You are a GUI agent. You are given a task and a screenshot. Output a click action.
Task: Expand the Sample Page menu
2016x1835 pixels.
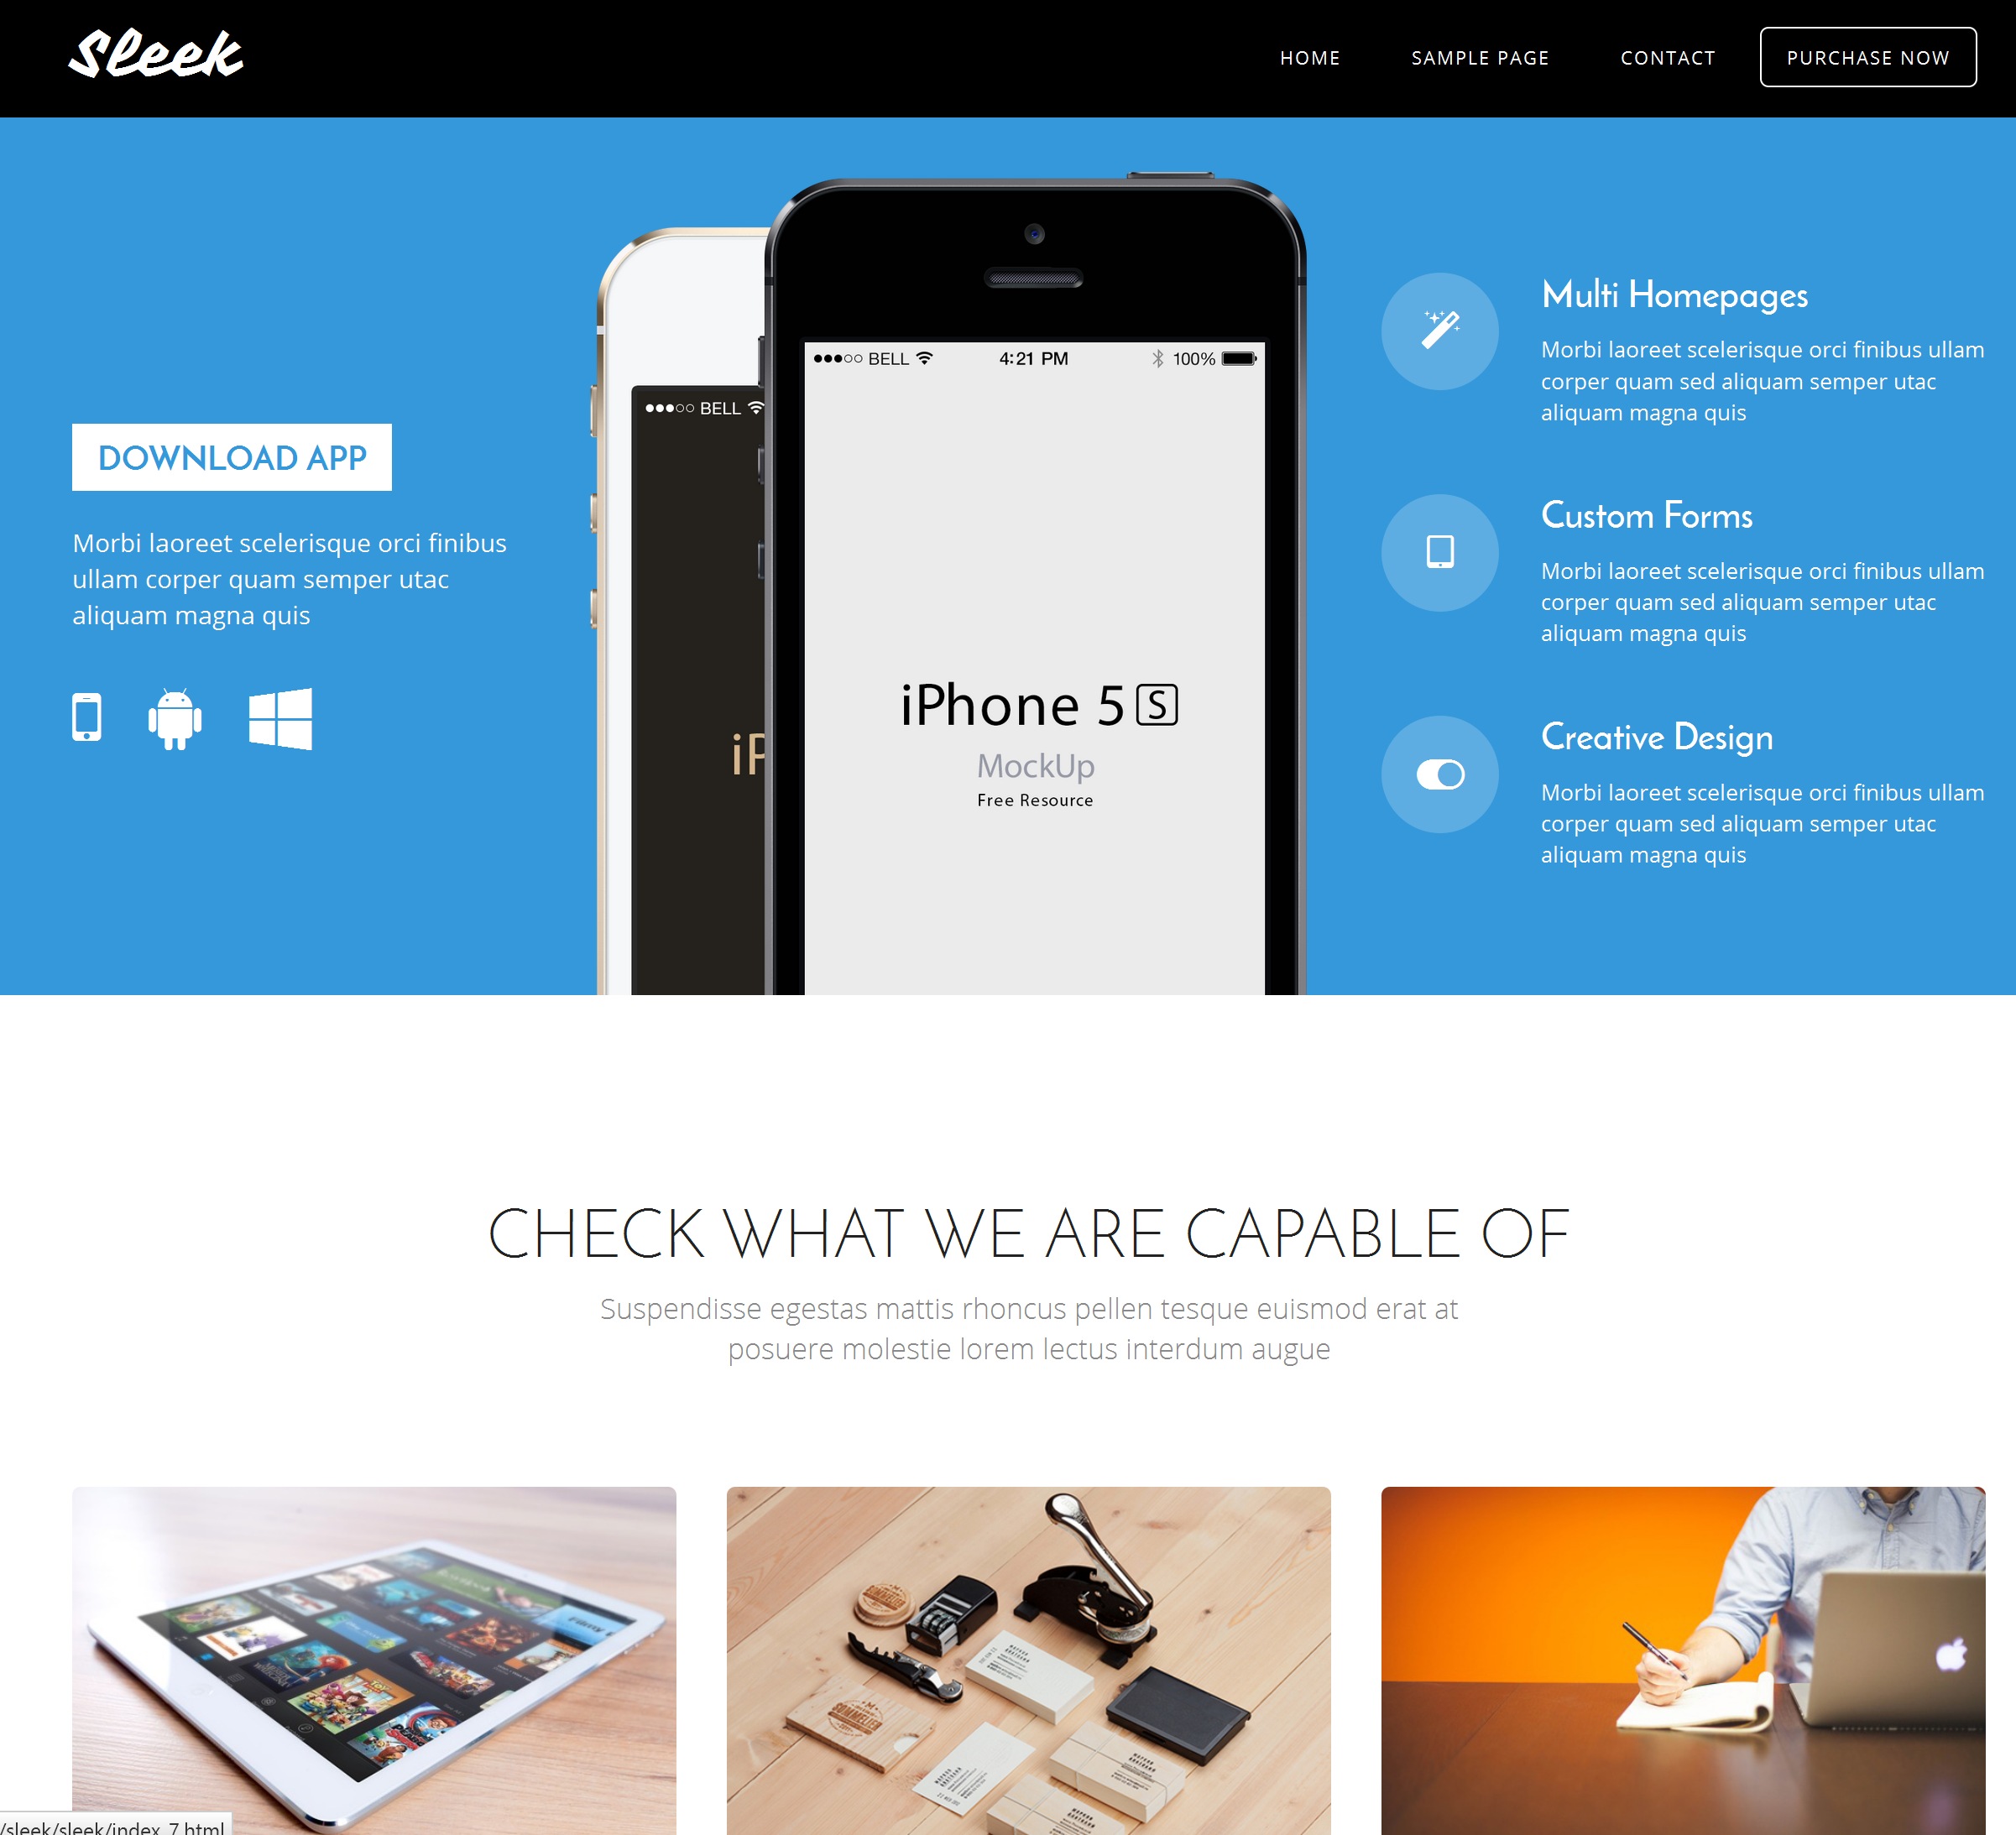point(1481,56)
